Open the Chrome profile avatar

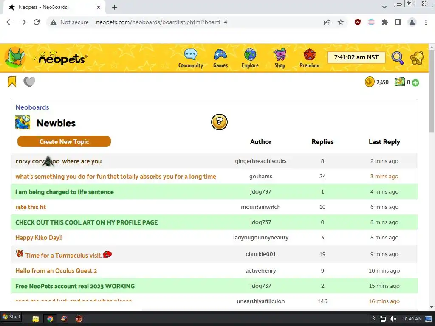[412, 22]
